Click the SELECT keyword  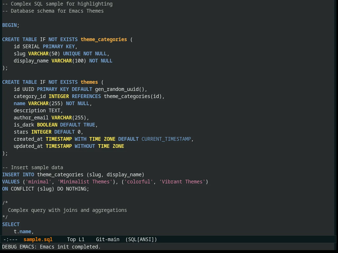pos(11,224)
